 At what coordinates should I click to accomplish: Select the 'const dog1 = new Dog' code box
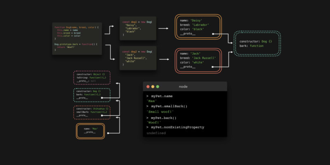click(137, 28)
